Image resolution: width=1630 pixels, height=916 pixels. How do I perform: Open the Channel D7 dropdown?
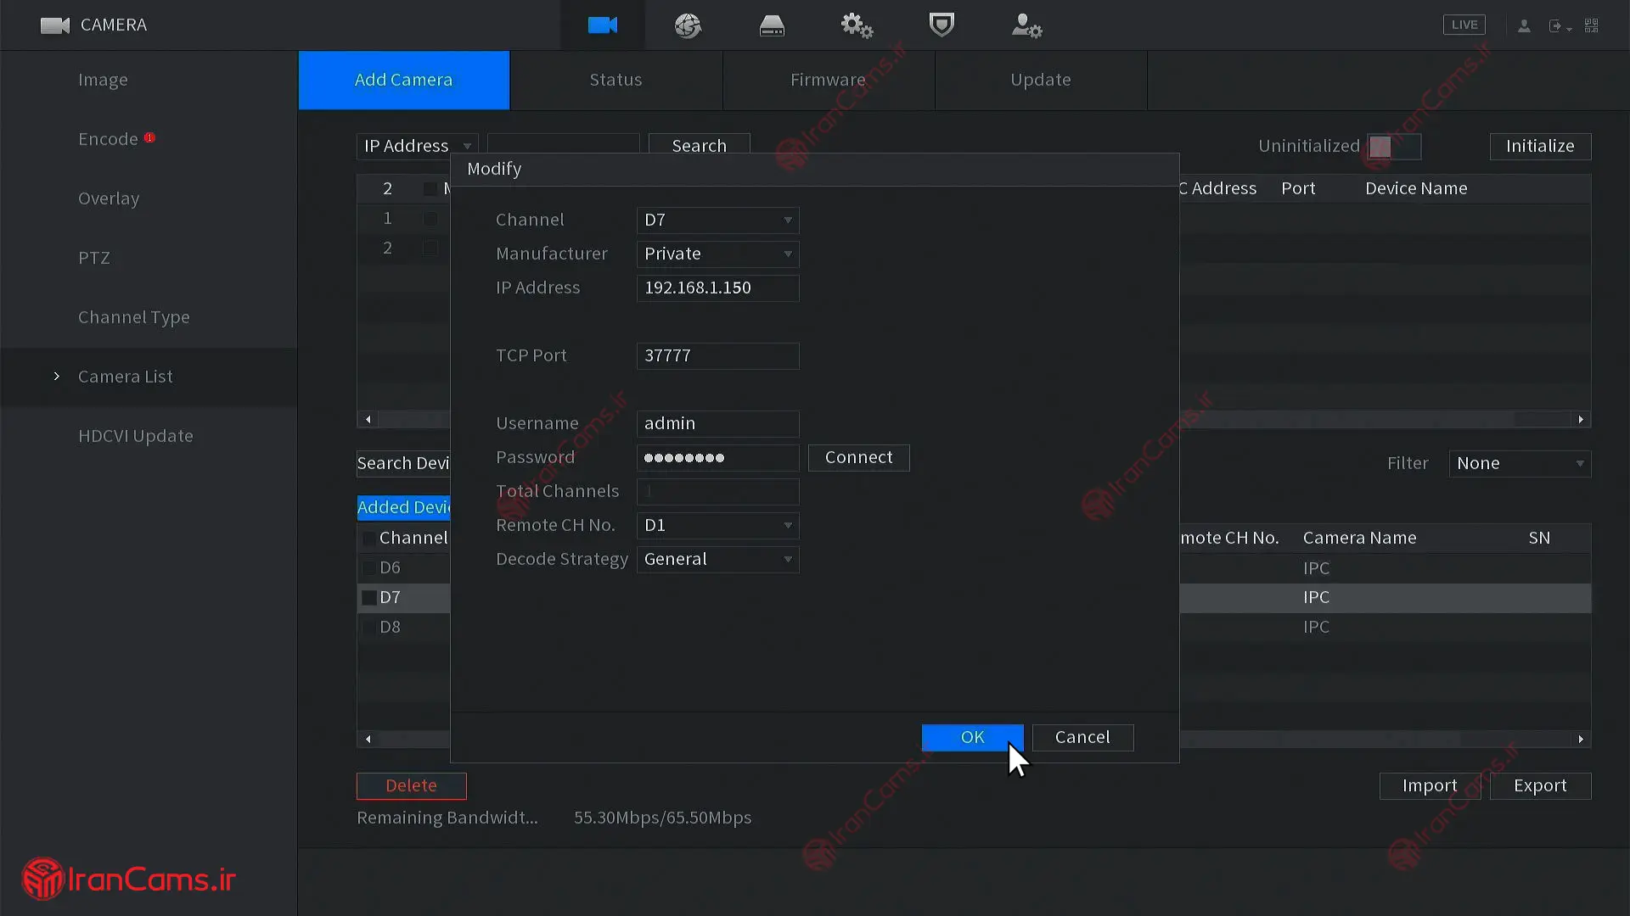(717, 220)
